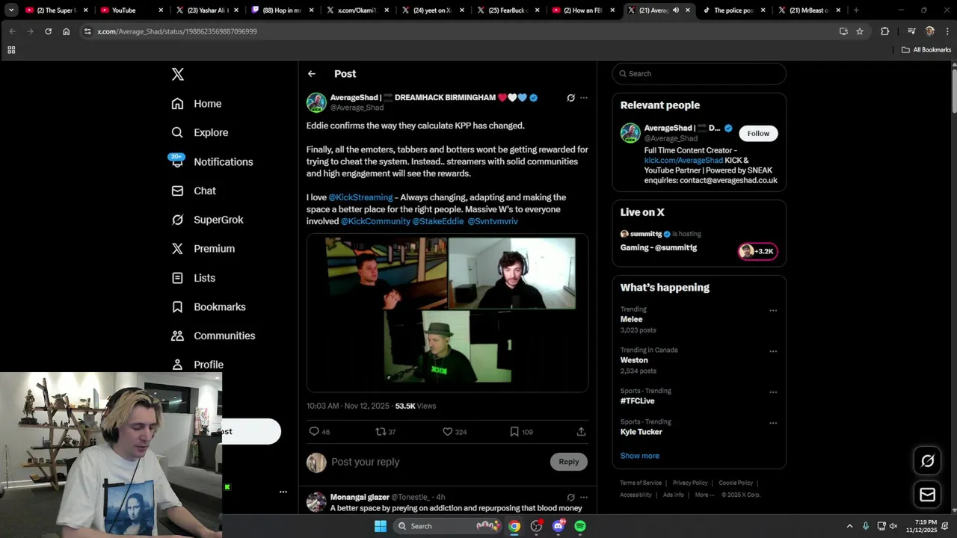Open more options for #TFCLive trend
957x538 pixels.
pos(773,392)
